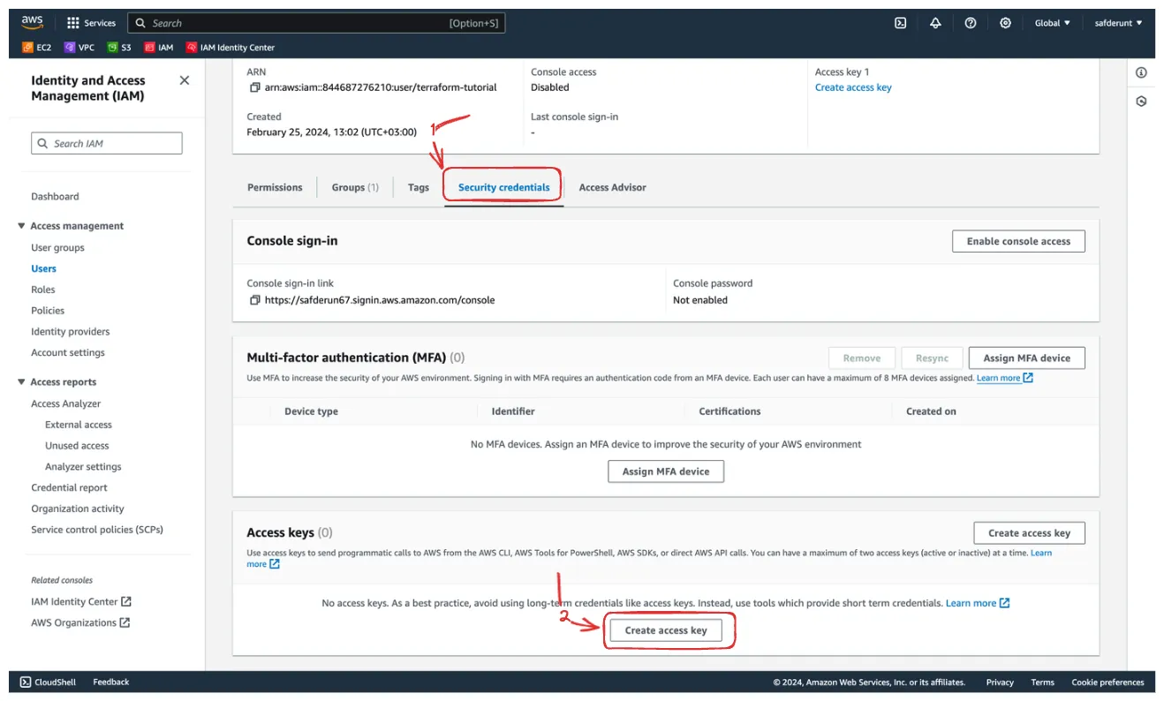Open Identity providers in sidebar
The width and height of the screenshot is (1164, 701).
click(x=71, y=332)
